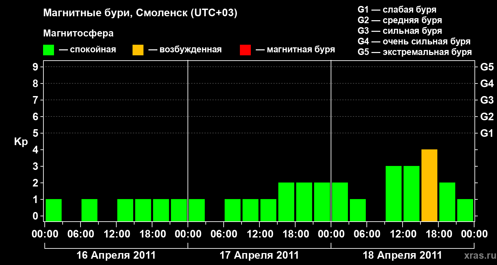Click the 'Kp' axis title

point(21,142)
